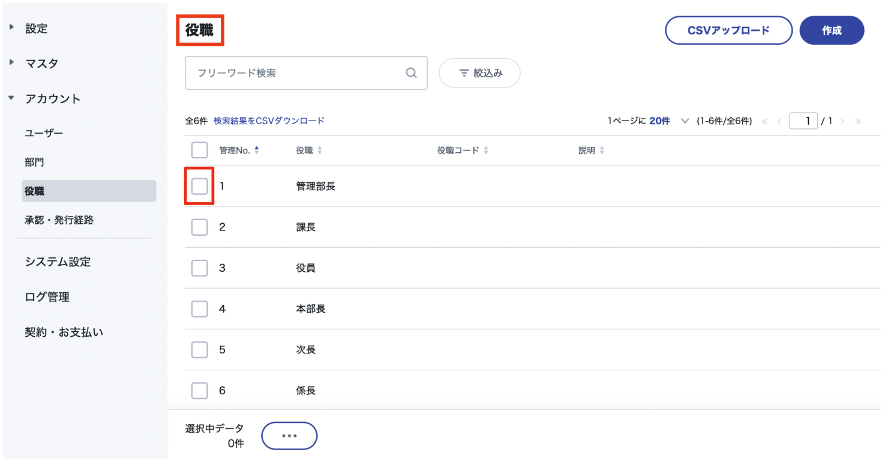Select 役職 in the sidebar
882x462 pixels.
pyautogui.click(x=89, y=191)
